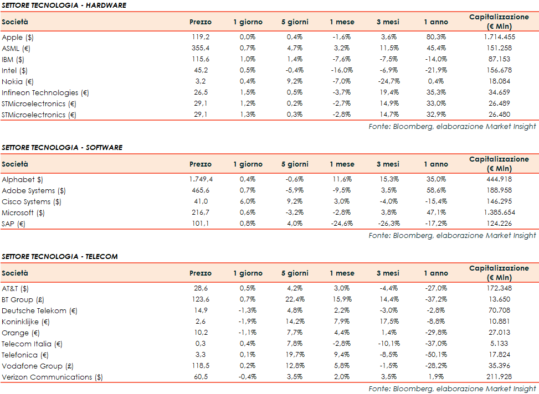This screenshot has height=394, width=539.
Task: Click the Vodafone Group (£) row label
Action: [37, 366]
